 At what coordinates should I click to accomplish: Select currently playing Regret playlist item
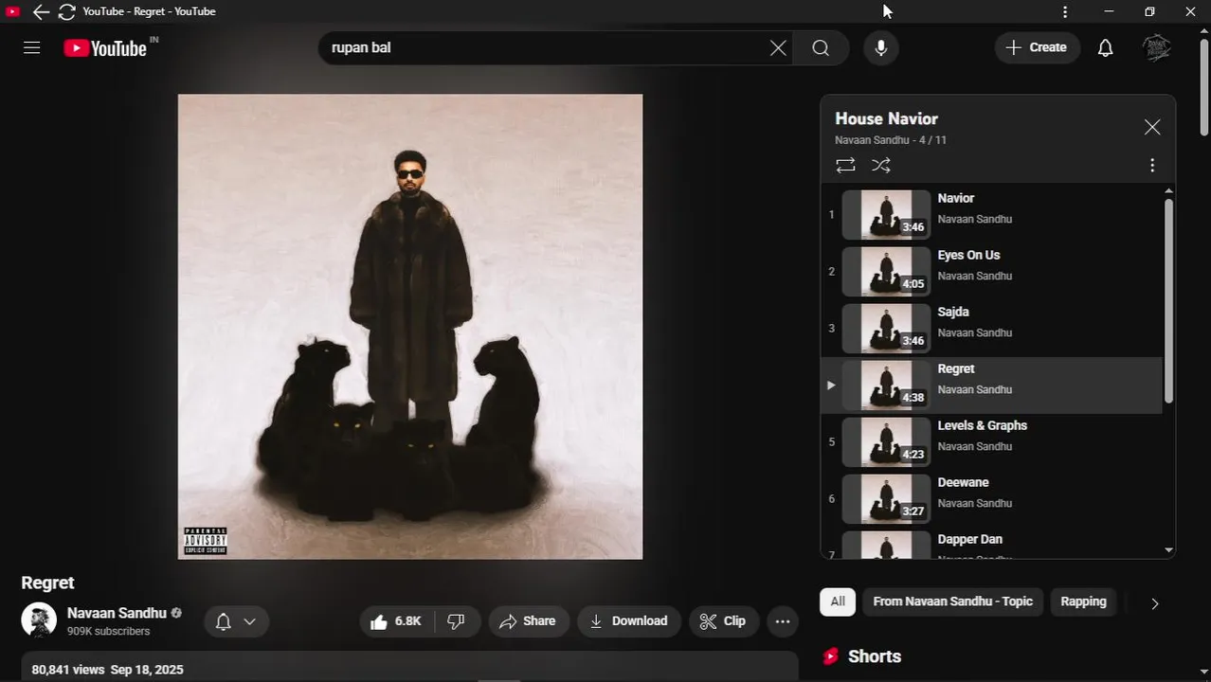991,386
